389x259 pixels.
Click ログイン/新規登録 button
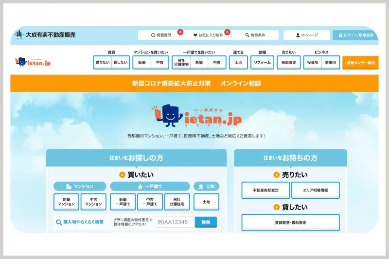pos(355,35)
